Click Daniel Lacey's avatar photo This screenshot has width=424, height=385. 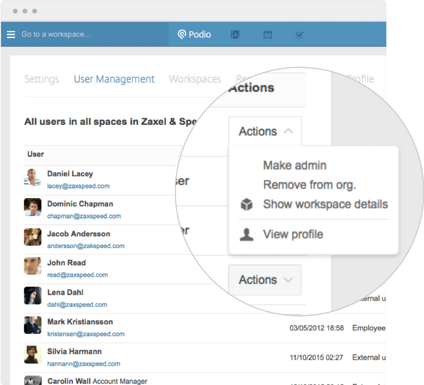coord(33,177)
